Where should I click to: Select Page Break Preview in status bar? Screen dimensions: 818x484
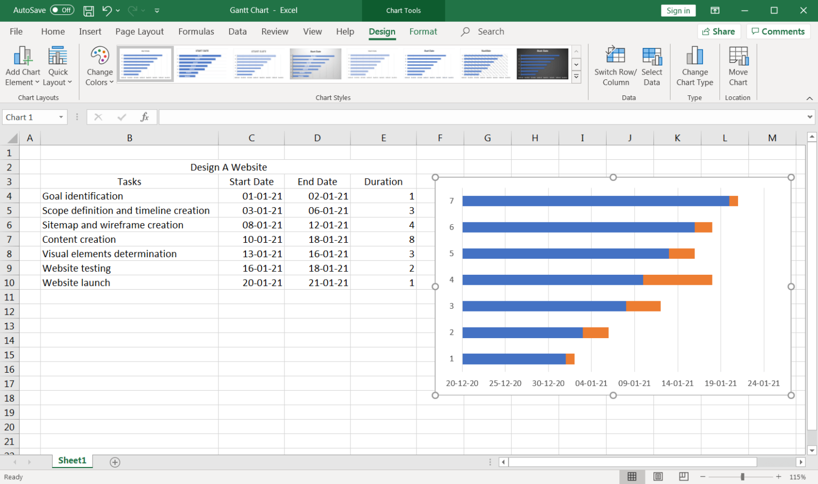pyautogui.click(x=683, y=477)
